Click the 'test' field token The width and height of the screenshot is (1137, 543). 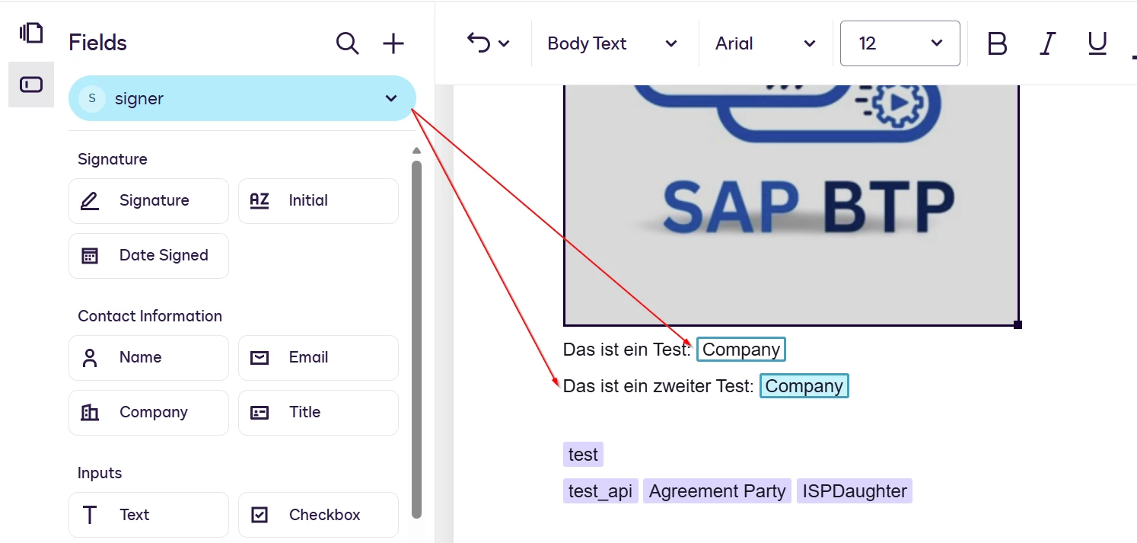[x=583, y=455]
